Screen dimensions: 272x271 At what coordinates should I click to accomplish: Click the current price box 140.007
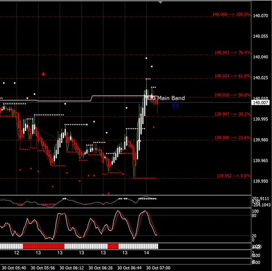[261, 103]
